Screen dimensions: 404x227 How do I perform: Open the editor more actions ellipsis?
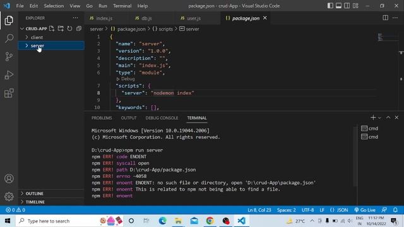click(x=395, y=18)
